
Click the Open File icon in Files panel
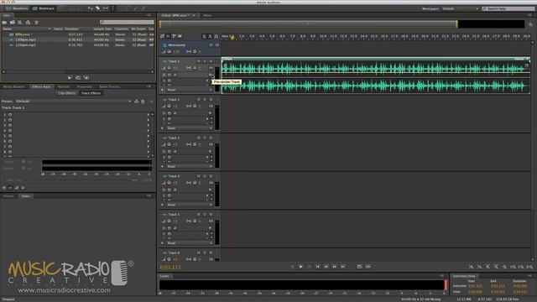click(x=4, y=23)
